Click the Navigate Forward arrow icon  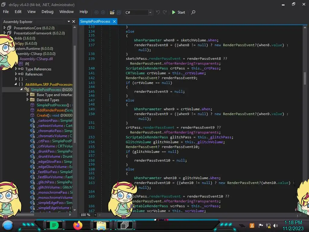point(103,12)
